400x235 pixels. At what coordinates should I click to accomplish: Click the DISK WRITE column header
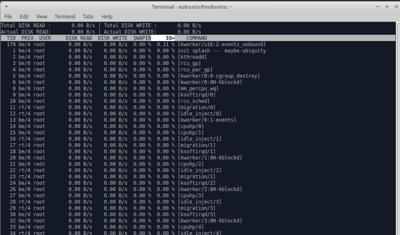(112, 38)
